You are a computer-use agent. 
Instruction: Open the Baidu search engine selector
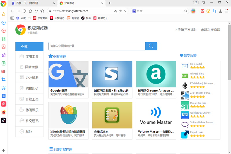pos(134,11)
